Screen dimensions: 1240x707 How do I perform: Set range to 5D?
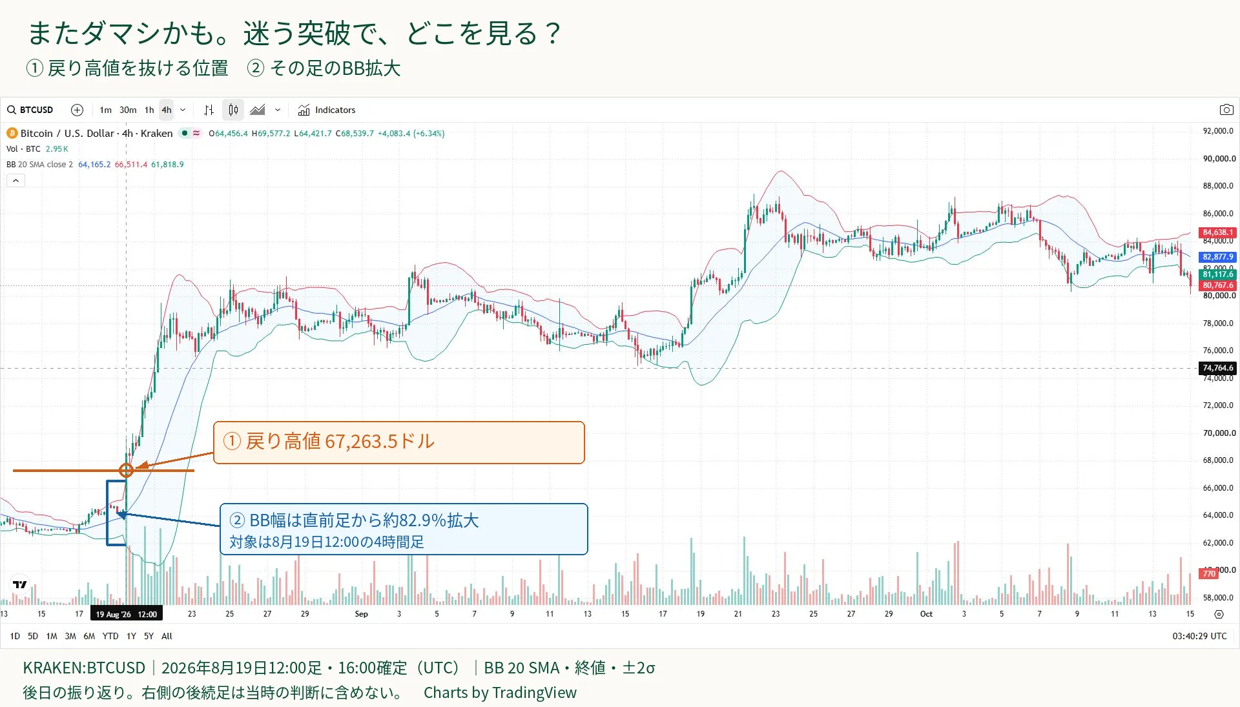(33, 636)
